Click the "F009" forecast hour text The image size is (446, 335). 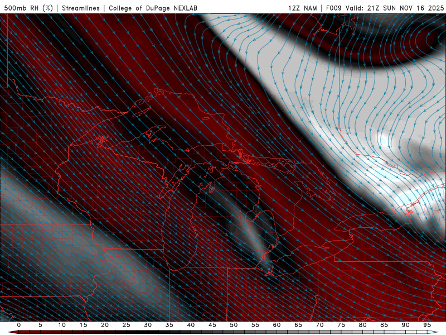(334, 8)
